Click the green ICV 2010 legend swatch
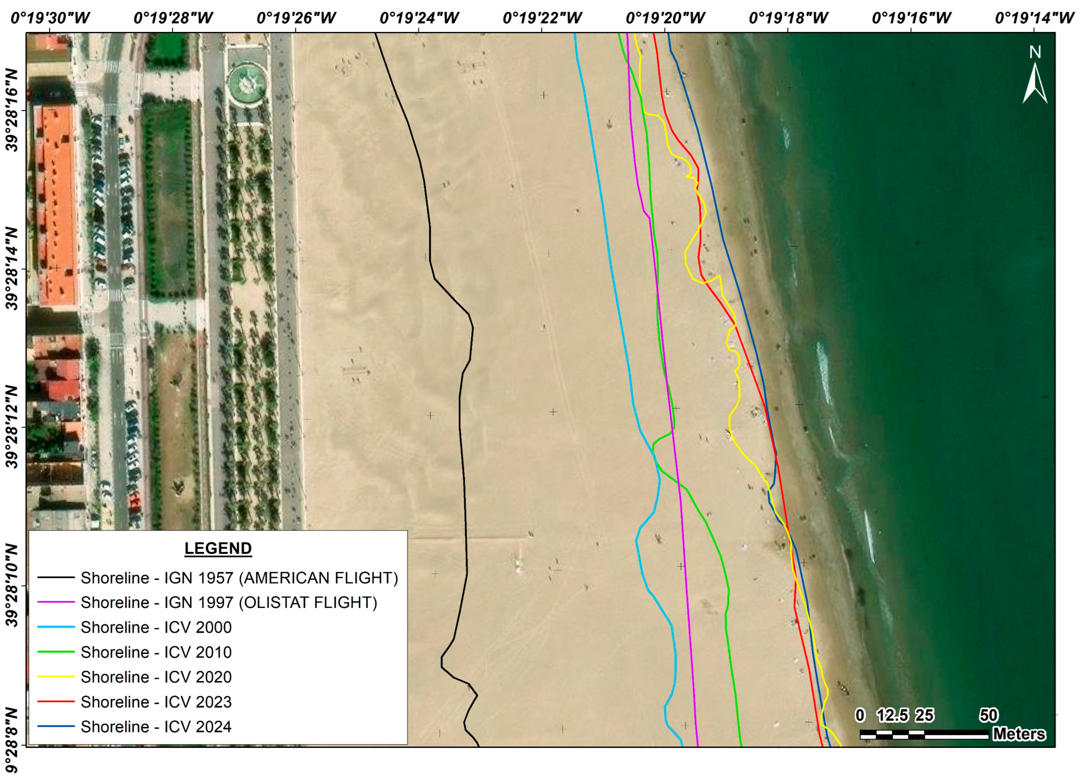Screen dimensions: 1080x779 pyautogui.click(x=56, y=652)
